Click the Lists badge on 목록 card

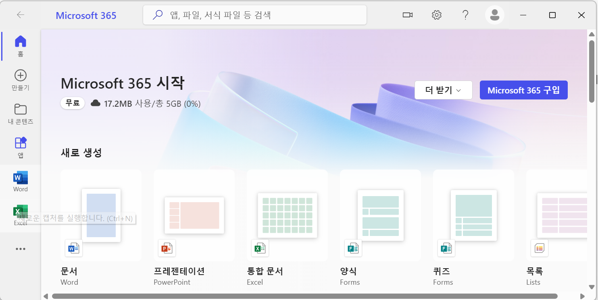coord(540,248)
